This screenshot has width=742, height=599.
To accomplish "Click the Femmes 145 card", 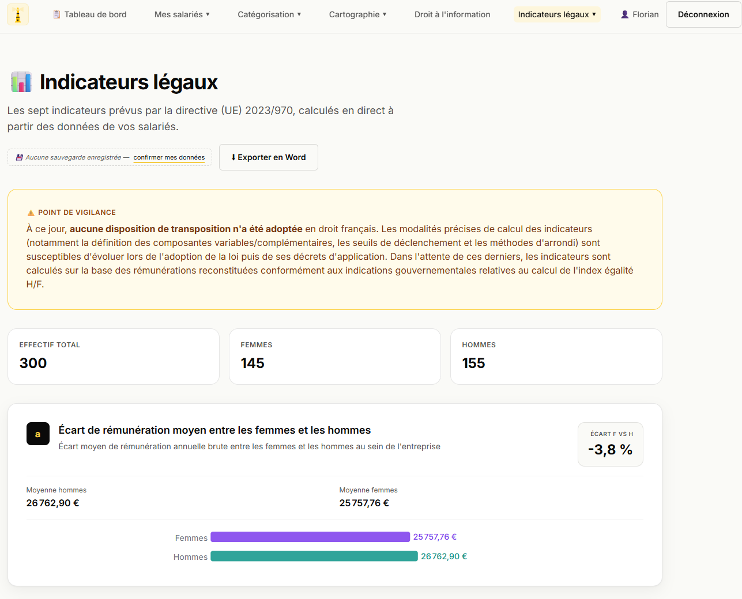I will [x=335, y=357].
